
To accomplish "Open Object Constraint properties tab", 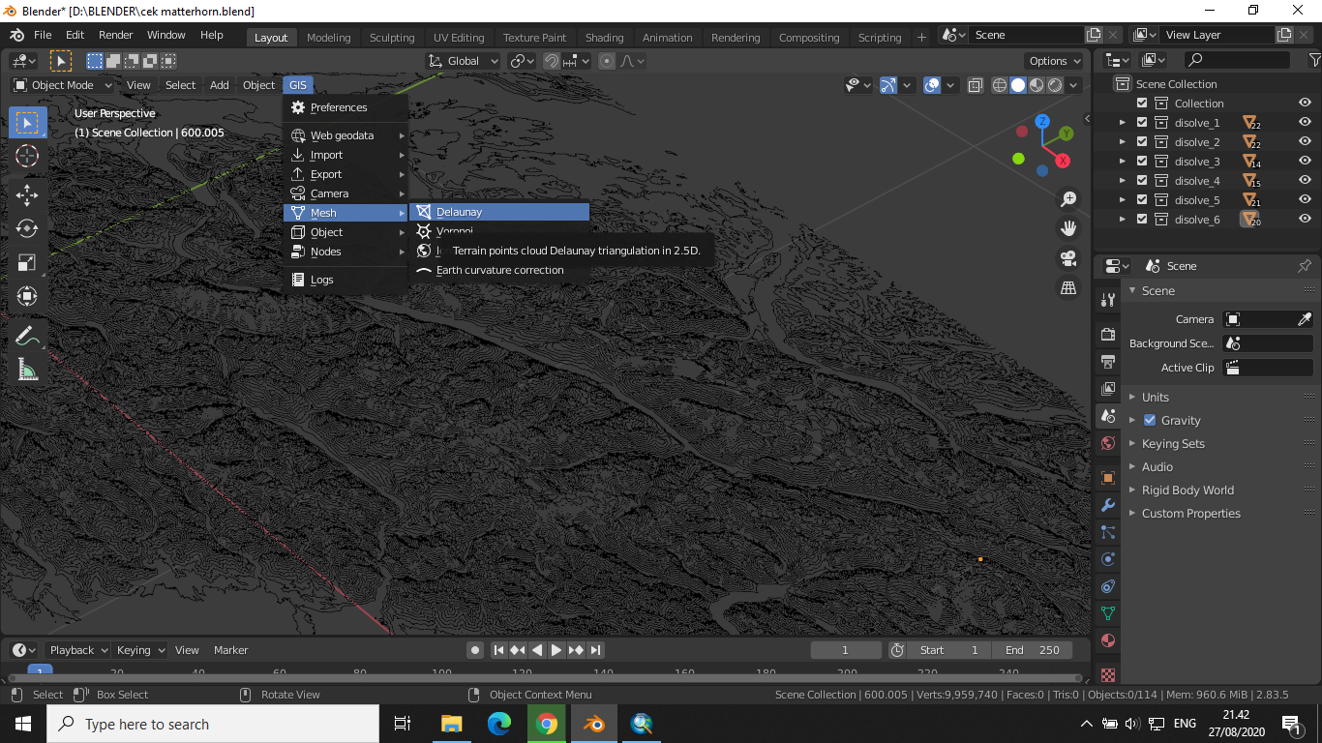I will (x=1108, y=586).
